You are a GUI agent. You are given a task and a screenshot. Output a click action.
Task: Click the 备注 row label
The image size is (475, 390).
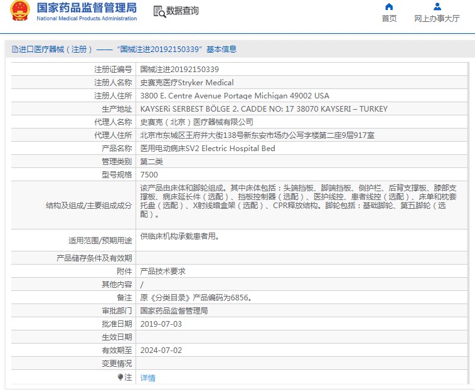(124, 298)
